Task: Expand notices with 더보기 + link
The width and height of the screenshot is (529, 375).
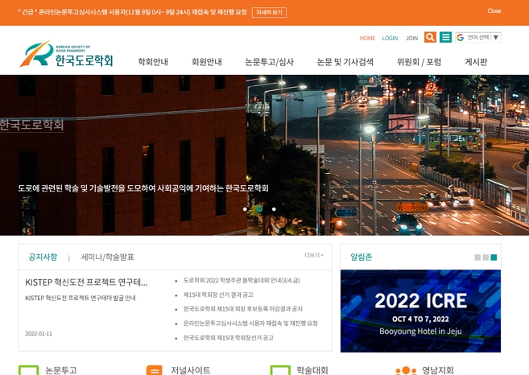Action: [x=314, y=255]
